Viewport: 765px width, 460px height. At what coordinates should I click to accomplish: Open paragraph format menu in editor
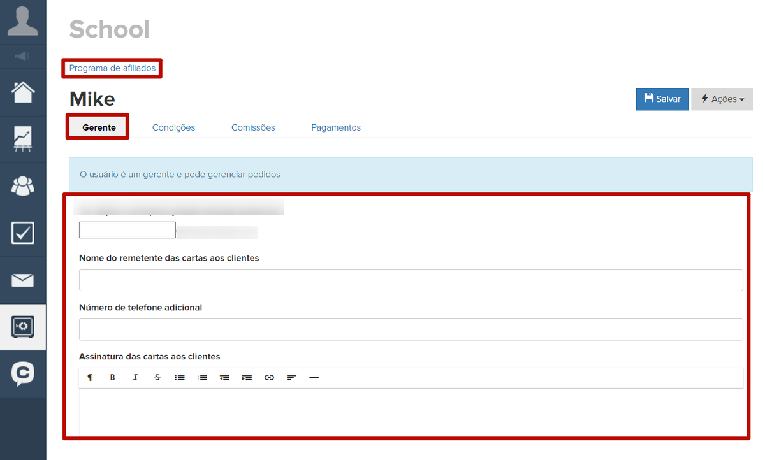pyautogui.click(x=91, y=377)
